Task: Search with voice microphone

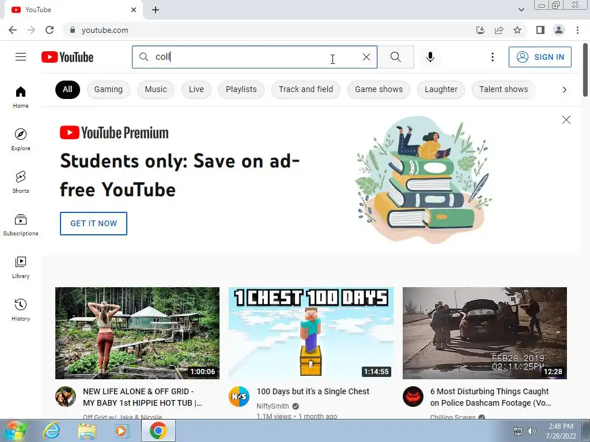Action: pos(430,57)
